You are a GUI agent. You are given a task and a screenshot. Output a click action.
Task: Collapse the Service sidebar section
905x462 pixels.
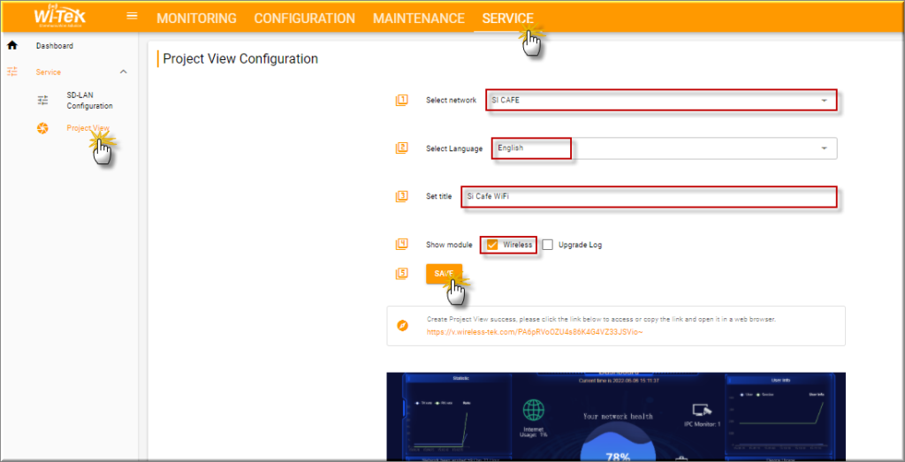click(123, 72)
